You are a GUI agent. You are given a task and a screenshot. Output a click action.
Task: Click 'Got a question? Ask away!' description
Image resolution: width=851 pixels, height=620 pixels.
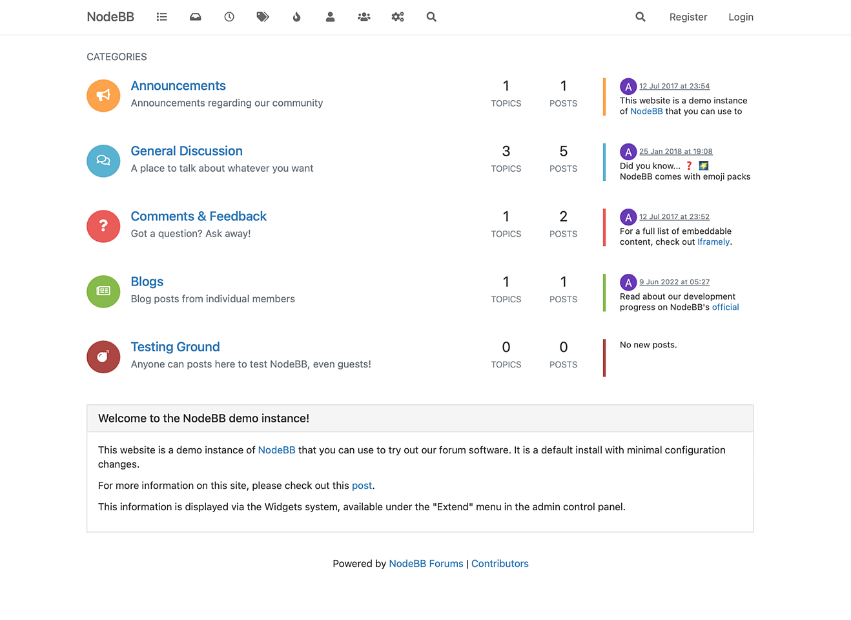(190, 233)
